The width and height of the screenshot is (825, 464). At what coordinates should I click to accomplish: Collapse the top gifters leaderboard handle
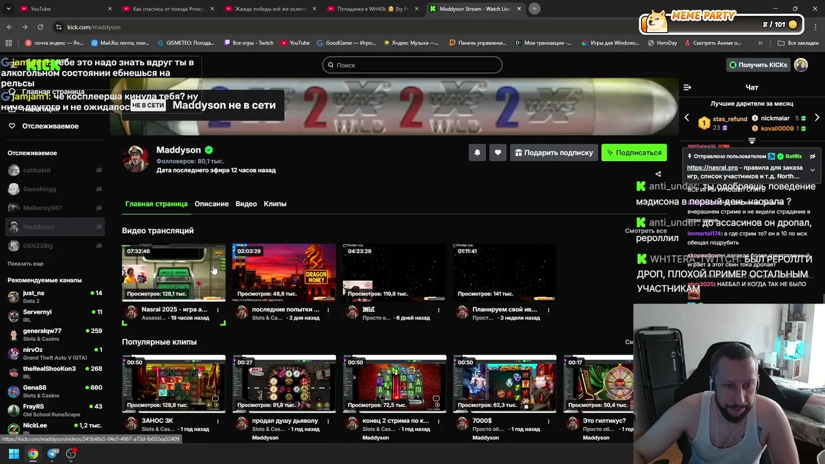pyautogui.click(x=752, y=140)
